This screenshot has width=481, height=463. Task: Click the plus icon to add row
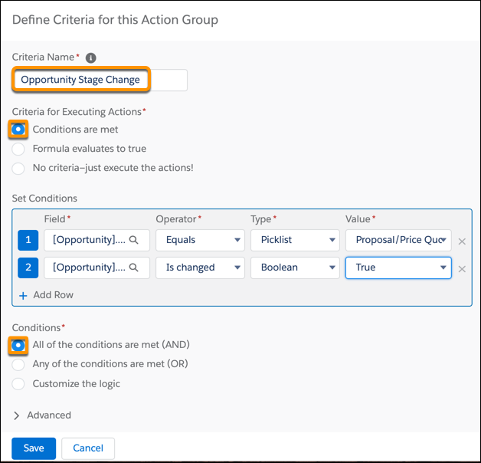[23, 296]
